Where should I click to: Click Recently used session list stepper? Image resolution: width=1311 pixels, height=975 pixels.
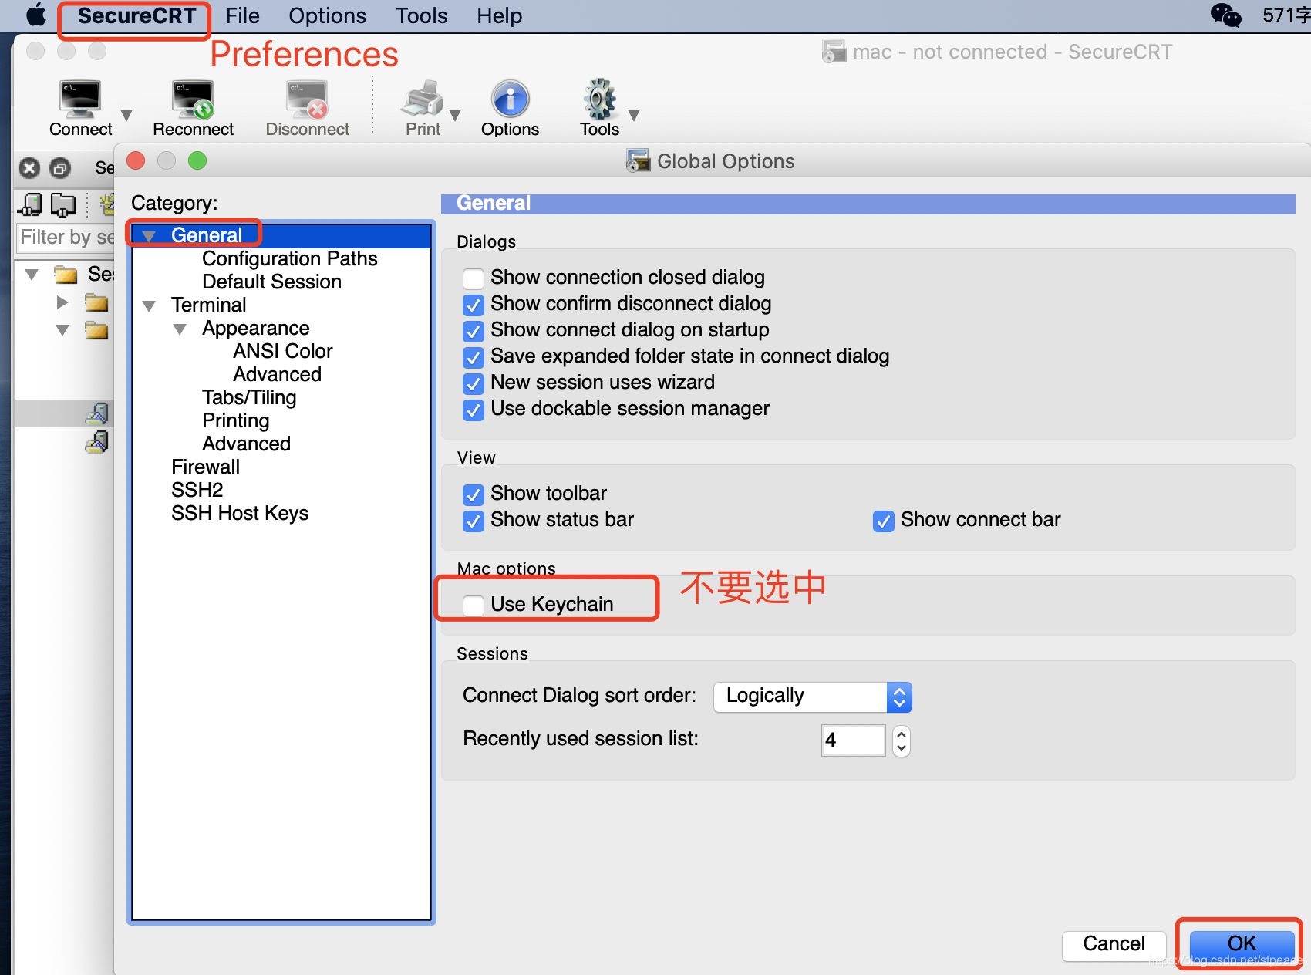point(901,741)
